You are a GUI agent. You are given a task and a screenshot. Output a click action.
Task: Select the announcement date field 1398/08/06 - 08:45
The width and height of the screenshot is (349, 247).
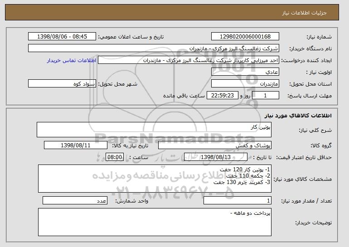[62, 37]
